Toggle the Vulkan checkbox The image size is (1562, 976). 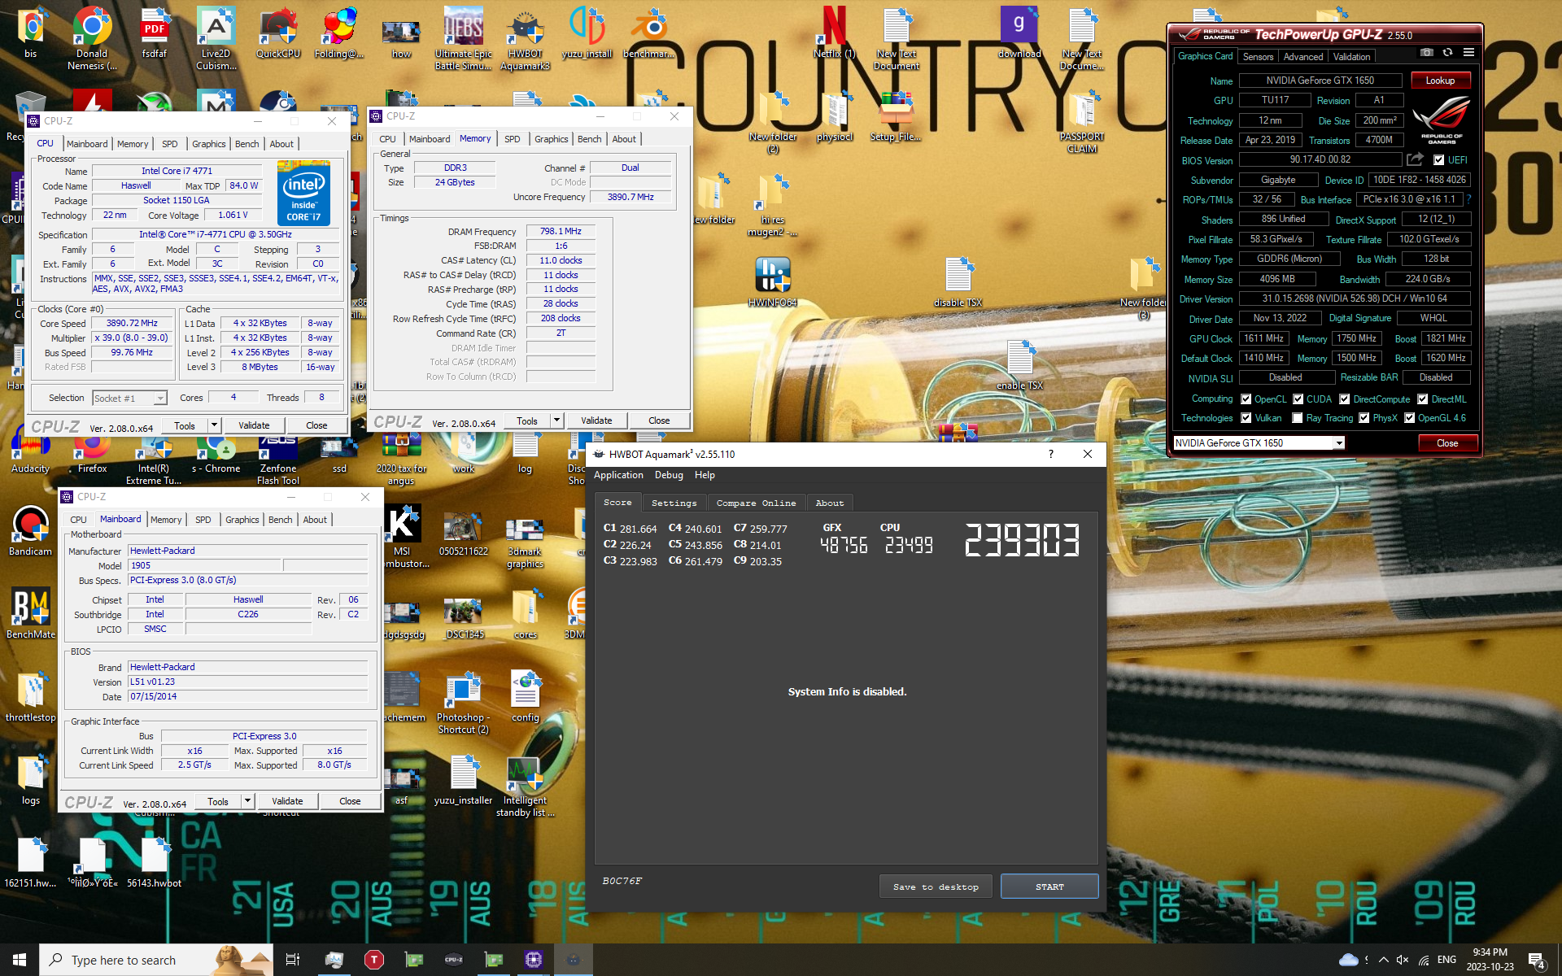point(1246,418)
